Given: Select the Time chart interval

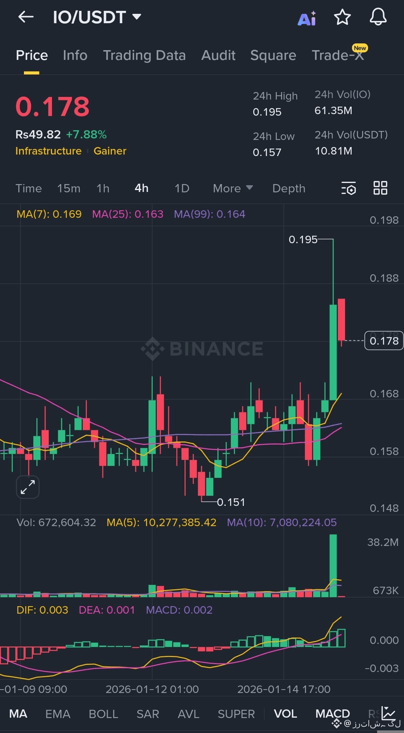Looking at the screenshot, I should tap(28, 188).
